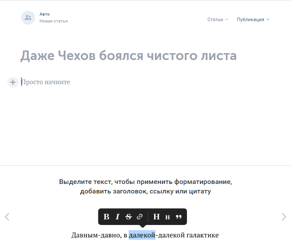Viewport: 291px width, 247px height.
Task: Click the Новая статья label
Action: (x=54, y=21)
